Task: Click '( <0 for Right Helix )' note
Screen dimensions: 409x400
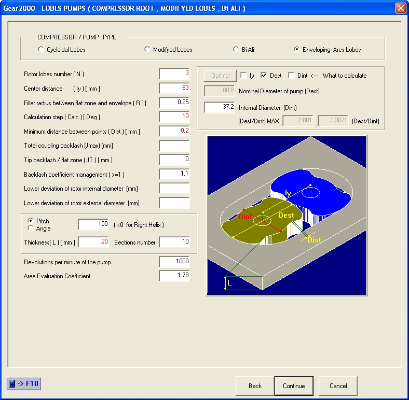Action: [x=139, y=225]
